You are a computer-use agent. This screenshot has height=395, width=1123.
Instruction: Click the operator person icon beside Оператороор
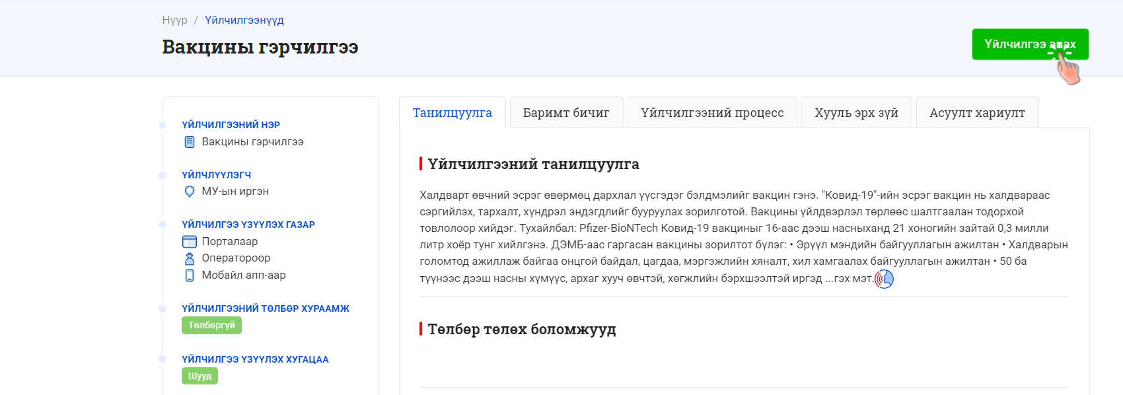click(190, 258)
